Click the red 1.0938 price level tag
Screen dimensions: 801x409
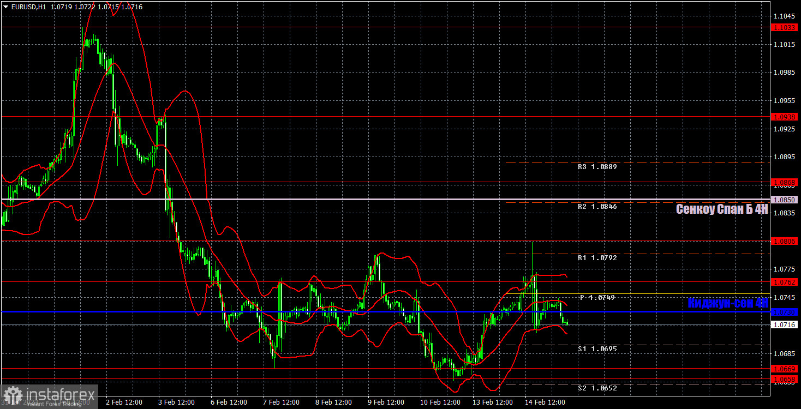coord(785,117)
